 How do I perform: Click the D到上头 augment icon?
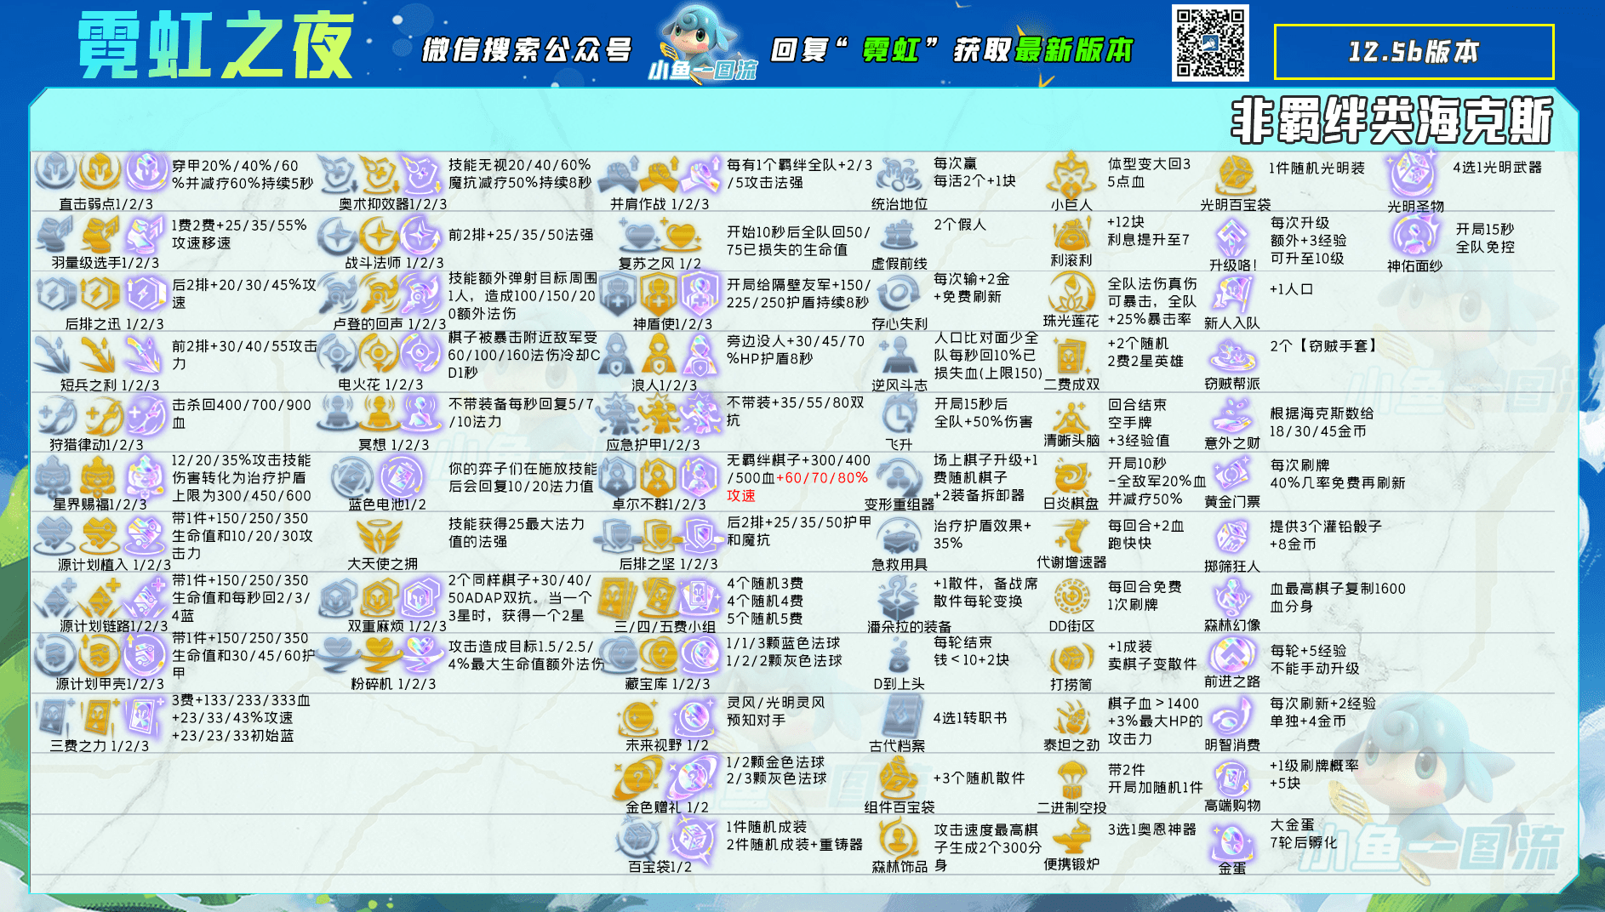point(899,657)
